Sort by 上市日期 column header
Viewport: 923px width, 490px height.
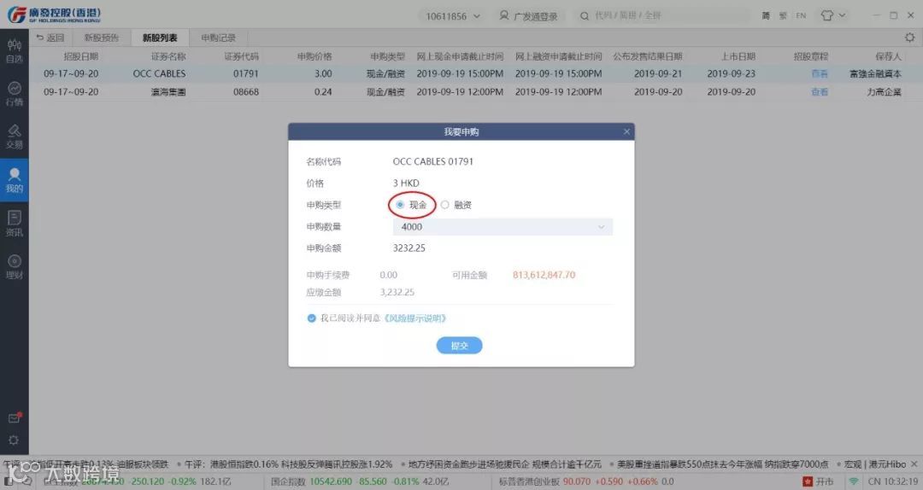coord(738,56)
